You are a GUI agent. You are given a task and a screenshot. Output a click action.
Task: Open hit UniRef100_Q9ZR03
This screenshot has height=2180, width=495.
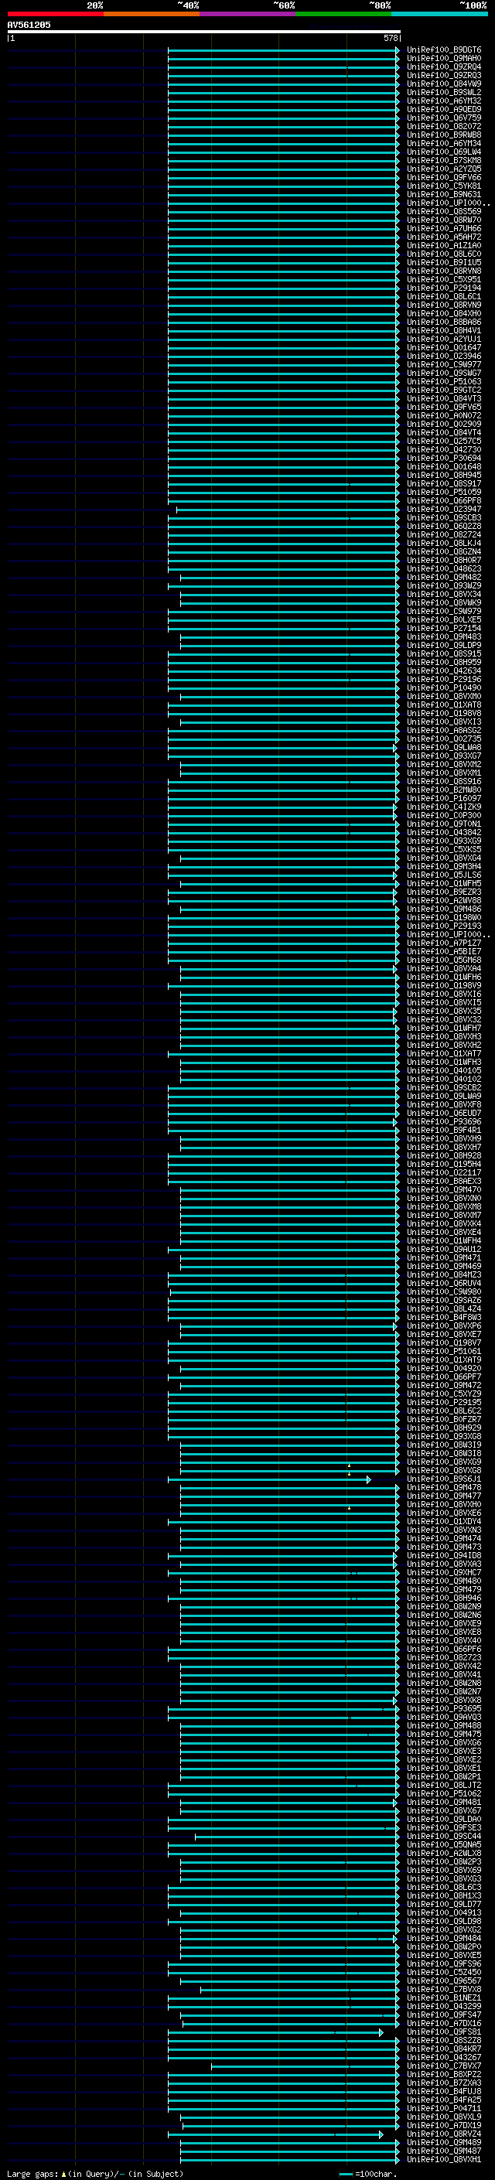point(443,76)
